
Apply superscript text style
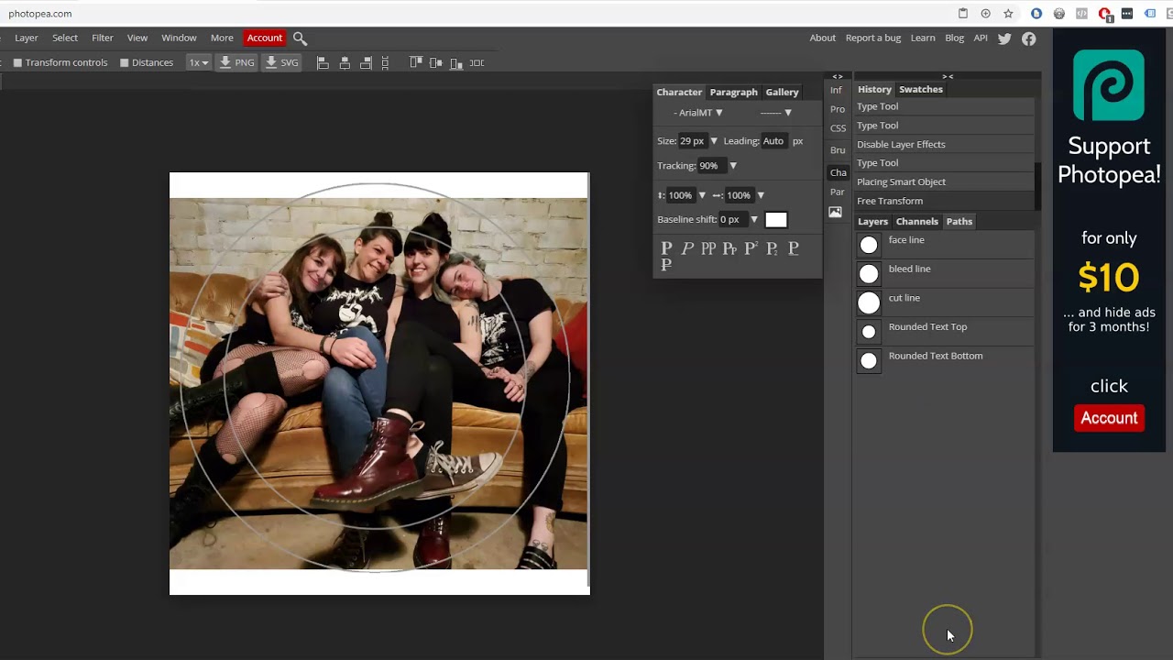(x=751, y=248)
